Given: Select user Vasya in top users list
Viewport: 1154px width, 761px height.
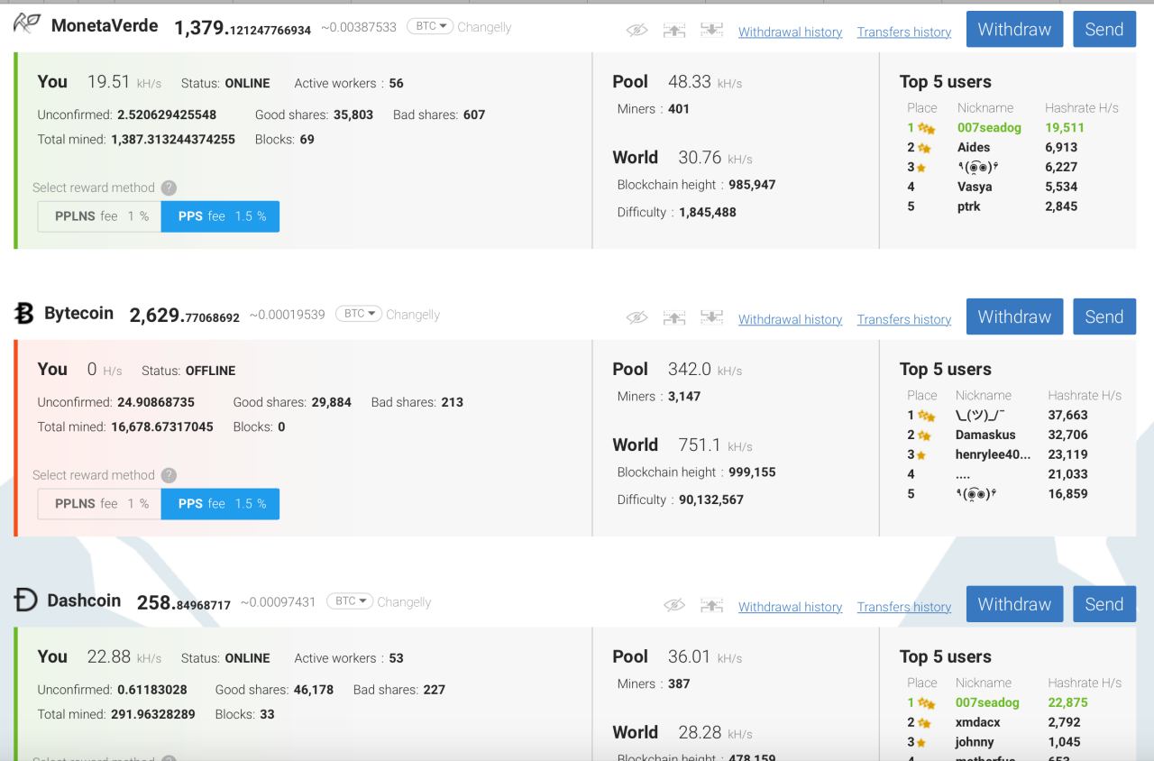Looking at the screenshot, I should point(975,188).
